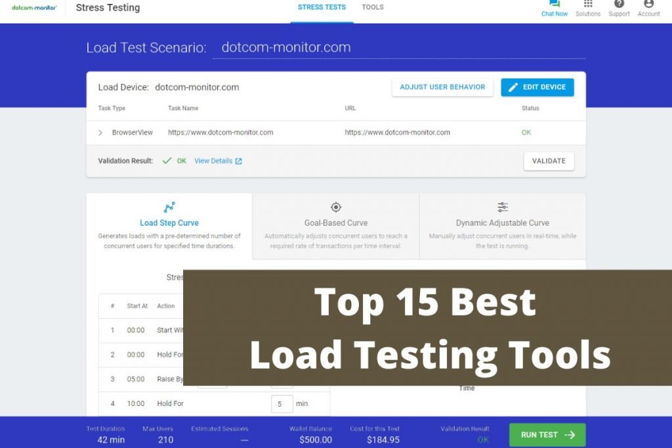Click the OK status in task row
This screenshot has height=448, width=672.
pyautogui.click(x=526, y=132)
